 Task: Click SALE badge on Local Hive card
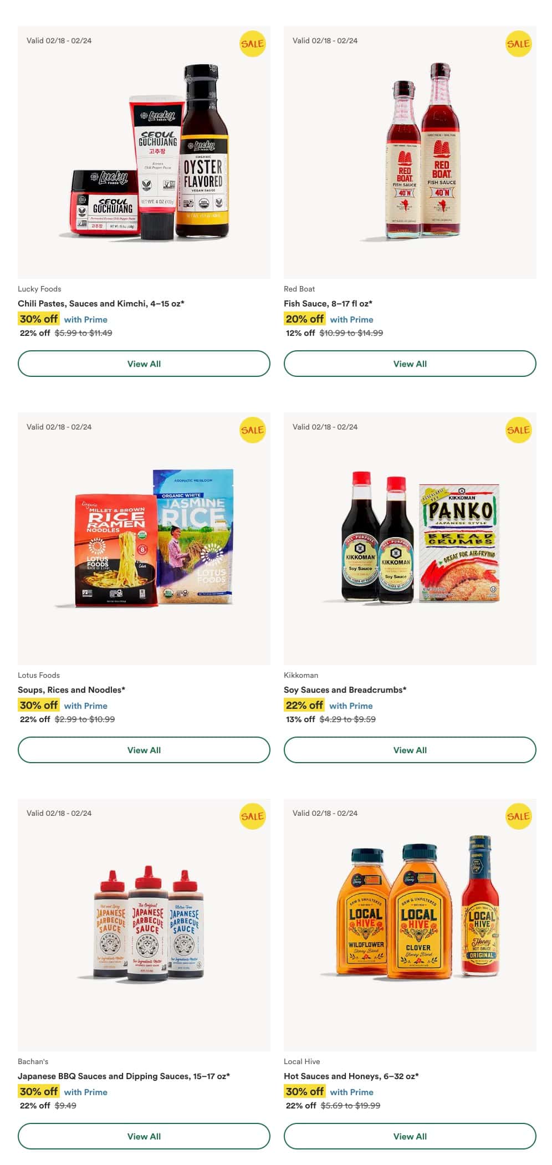click(518, 816)
